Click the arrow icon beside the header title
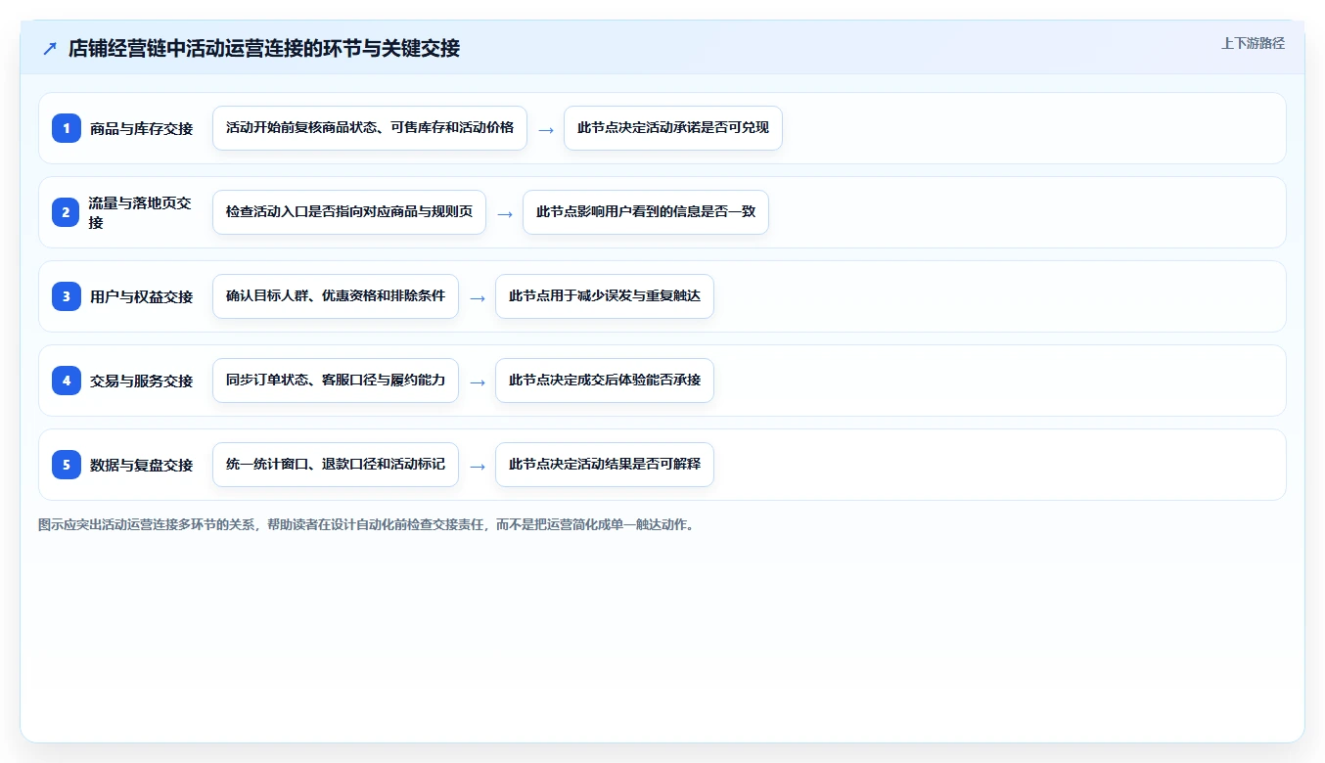 click(50, 48)
